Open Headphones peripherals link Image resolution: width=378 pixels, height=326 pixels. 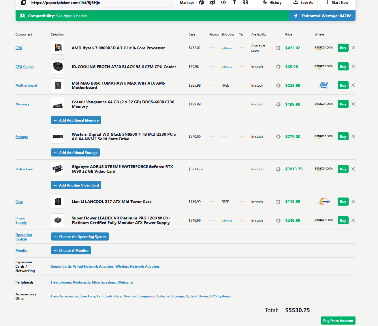[x=61, y=282]
